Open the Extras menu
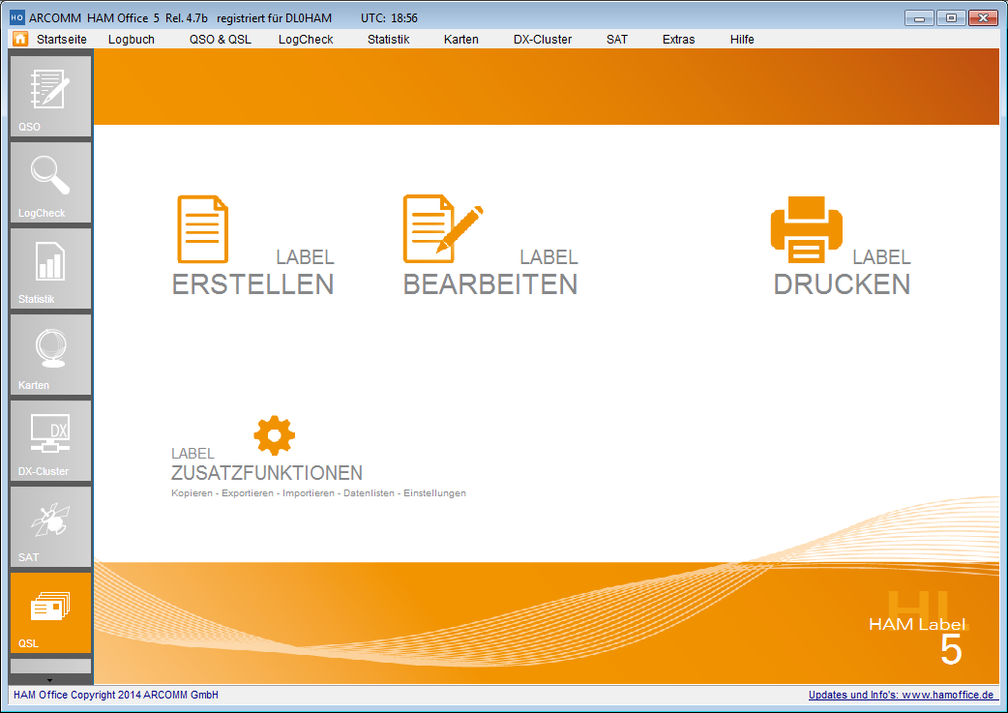 (678, 40)
